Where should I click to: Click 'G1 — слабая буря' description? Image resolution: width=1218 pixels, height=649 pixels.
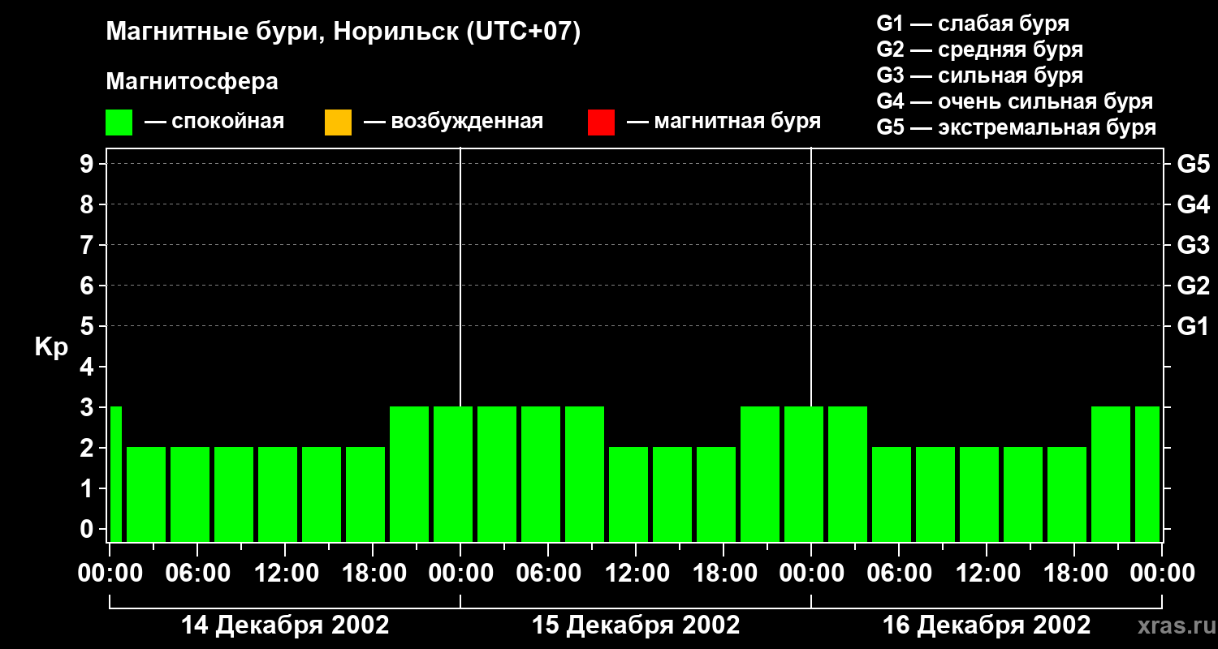pyautogui.click(x=973, y=24)
